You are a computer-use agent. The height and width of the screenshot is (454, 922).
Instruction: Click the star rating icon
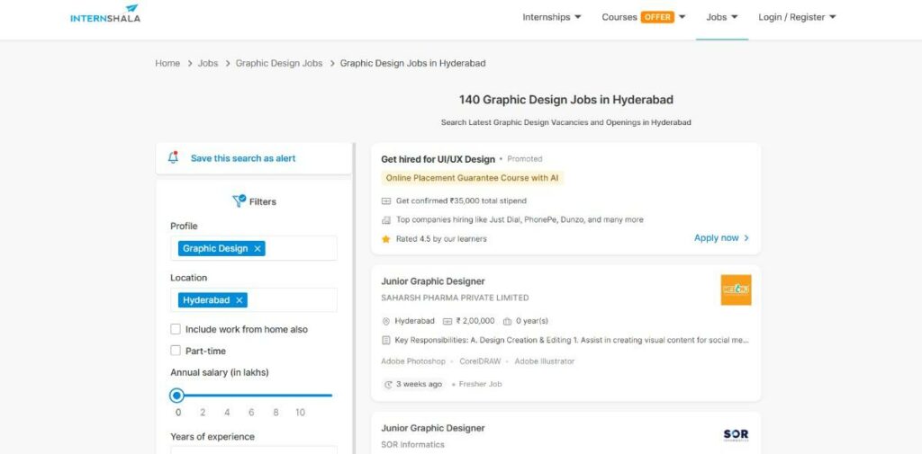pos(385,239)
